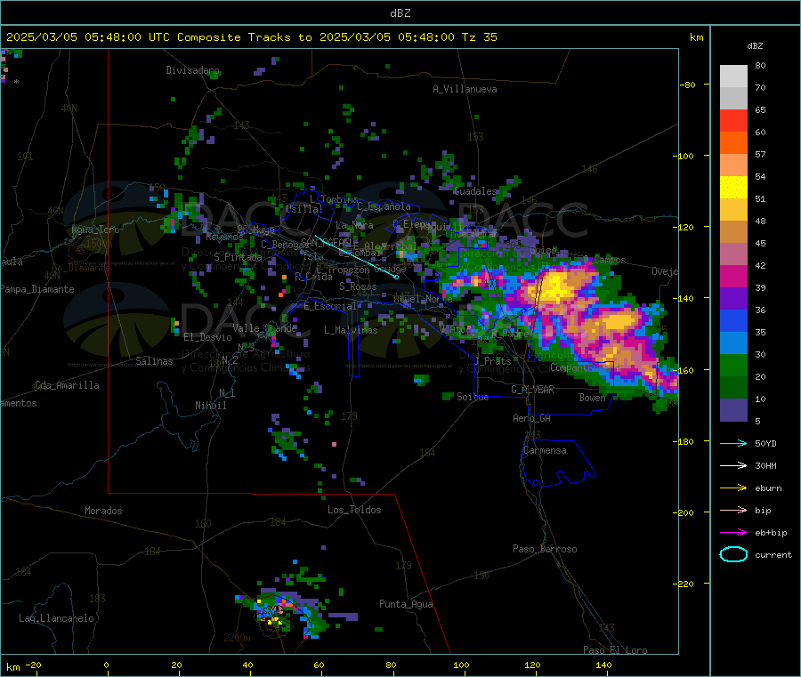Select the red 60 dBZ color swatch
This screenshot has width=801, height=677.
733,120
